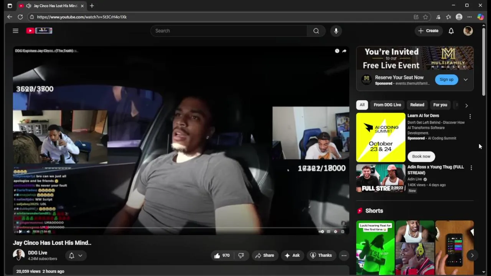Go to YouTube home via logo
Image resolution: width=491 pixels, height=276 pixels.
click(39, 31)
